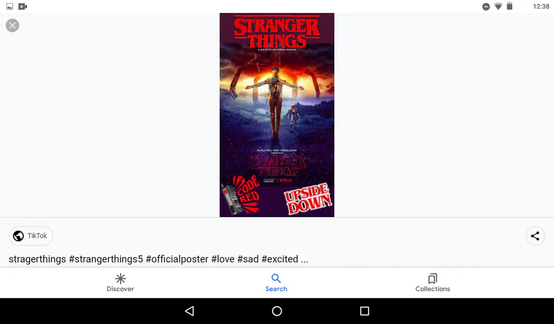The width and height of the screenshot is (554, 324).
Task: Tap the Discover asterisk icon
Action: [121, 279]
